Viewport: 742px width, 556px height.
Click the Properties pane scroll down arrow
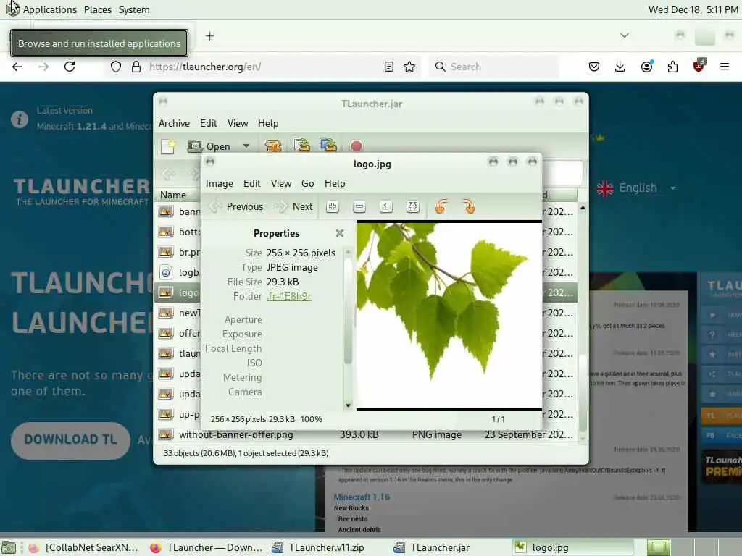(x=349, y=405)
